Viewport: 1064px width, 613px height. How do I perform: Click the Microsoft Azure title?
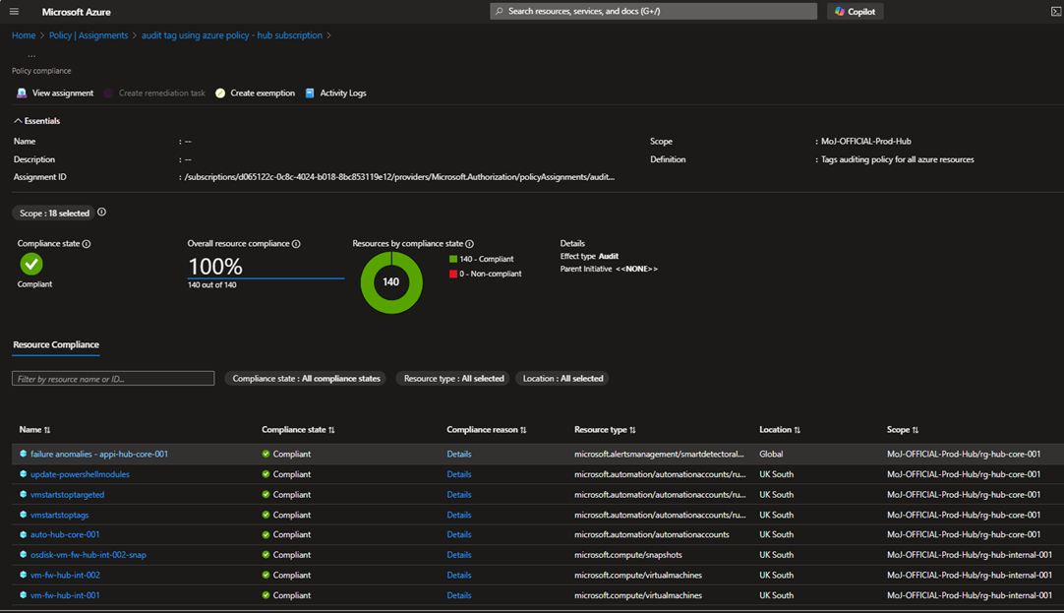[76, 12]
